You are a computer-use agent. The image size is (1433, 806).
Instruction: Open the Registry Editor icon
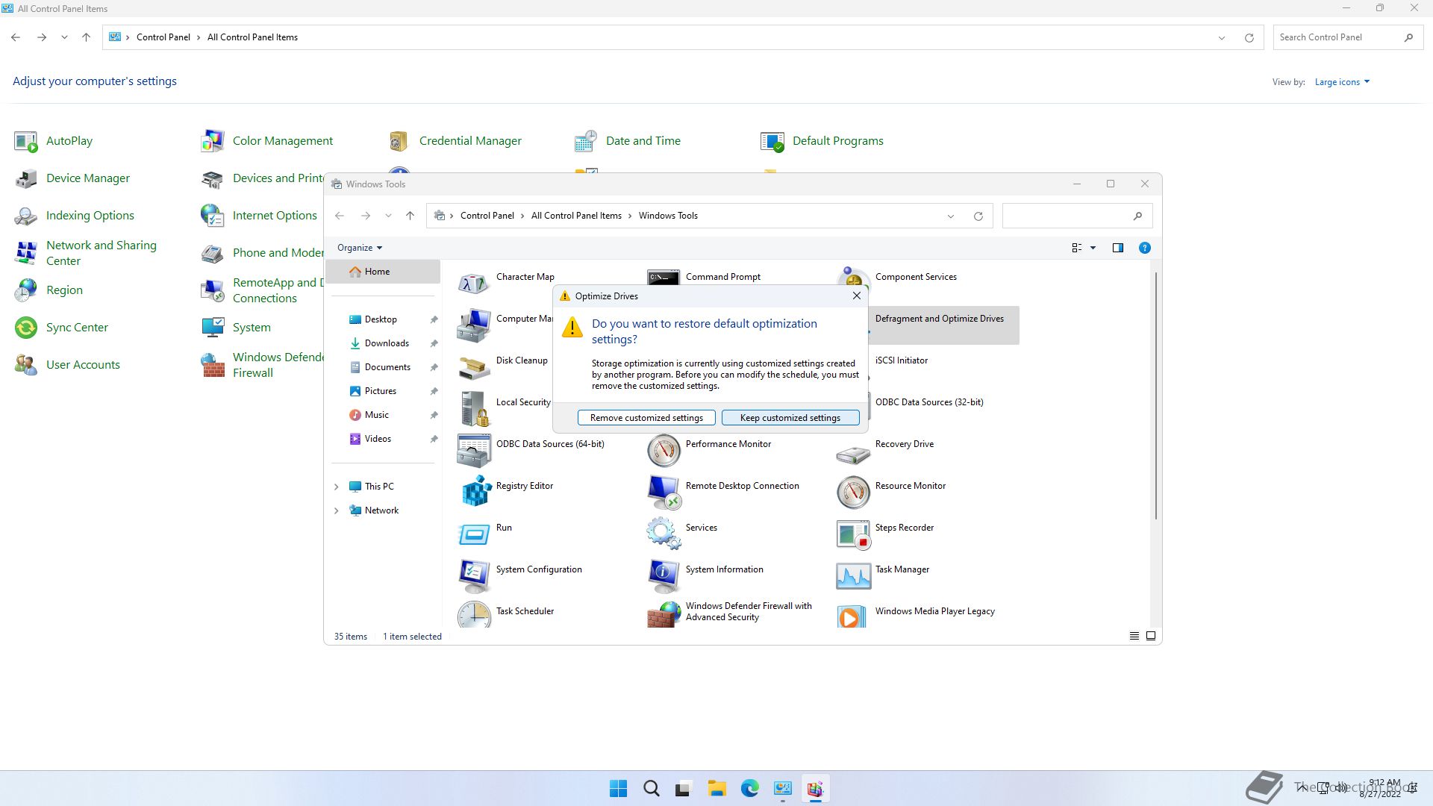pos(475,491)
